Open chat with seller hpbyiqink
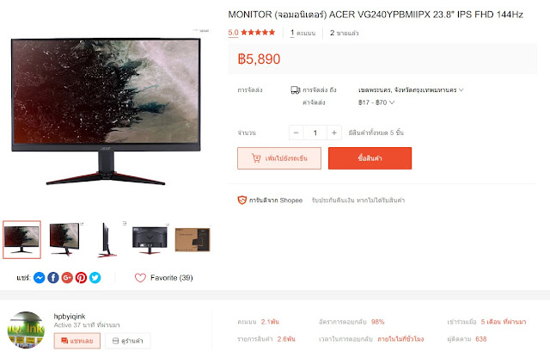550x358 pixels. click(x=77, y=341)
